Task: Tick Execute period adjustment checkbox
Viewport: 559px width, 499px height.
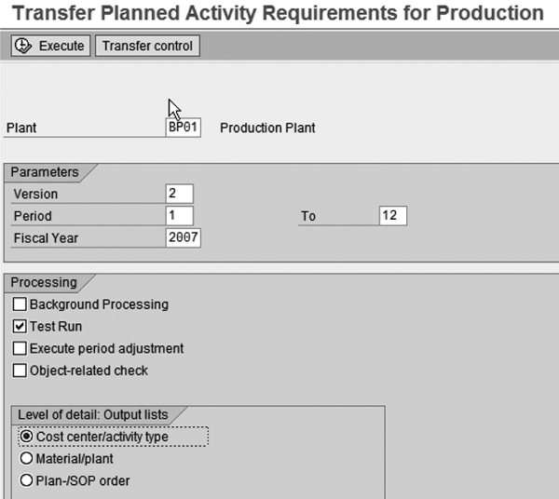Action: pyautogui.click(x=20, y=348)
